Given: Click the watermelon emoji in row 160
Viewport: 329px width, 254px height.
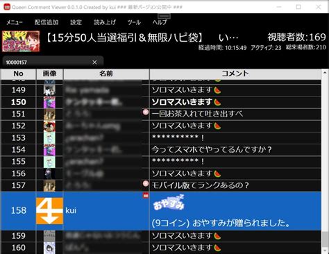Looking at the screenshot, I should (217, 248).
